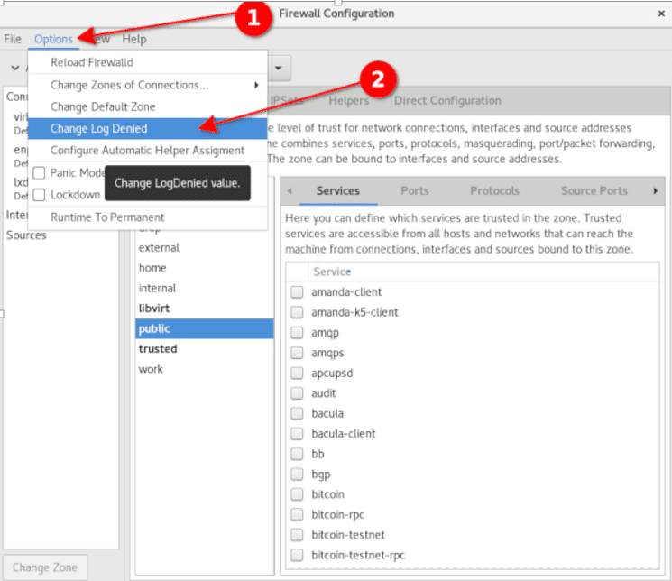Toggle the Panic Mode checkbox
672x581 pixels.
pyautogui.click(x=39, y=172)
